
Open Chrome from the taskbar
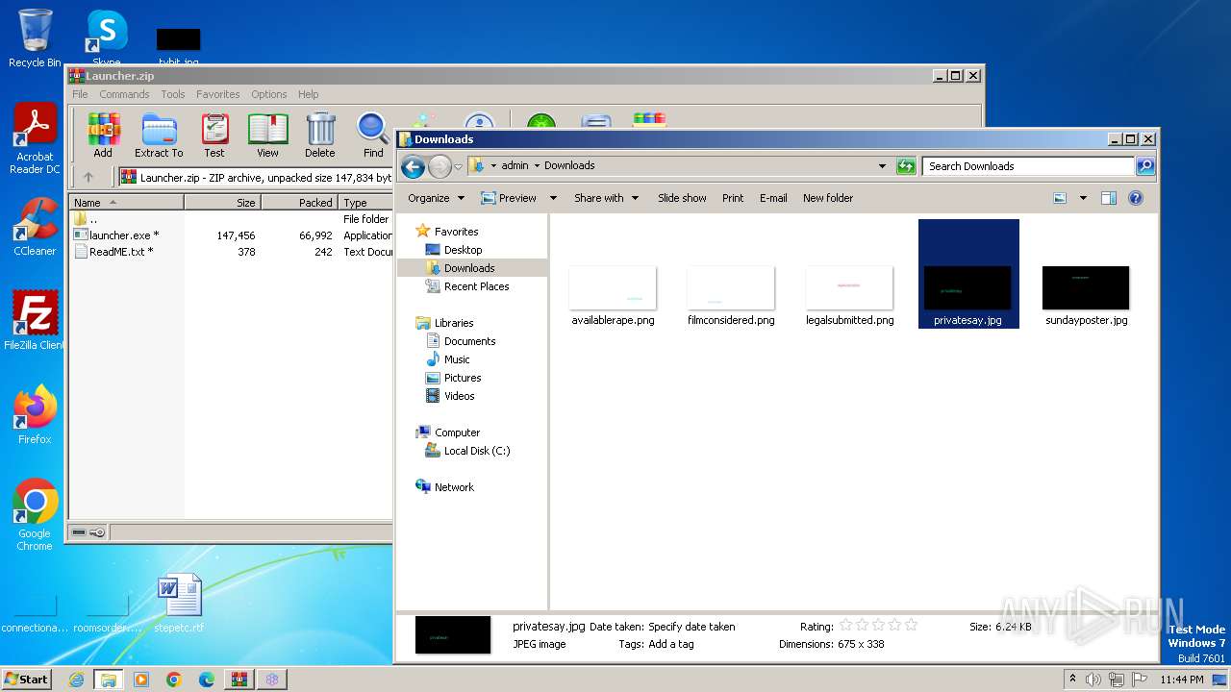(x=173, y=680)
